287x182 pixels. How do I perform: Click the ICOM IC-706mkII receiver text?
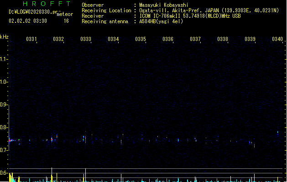(x=190, y=16)
